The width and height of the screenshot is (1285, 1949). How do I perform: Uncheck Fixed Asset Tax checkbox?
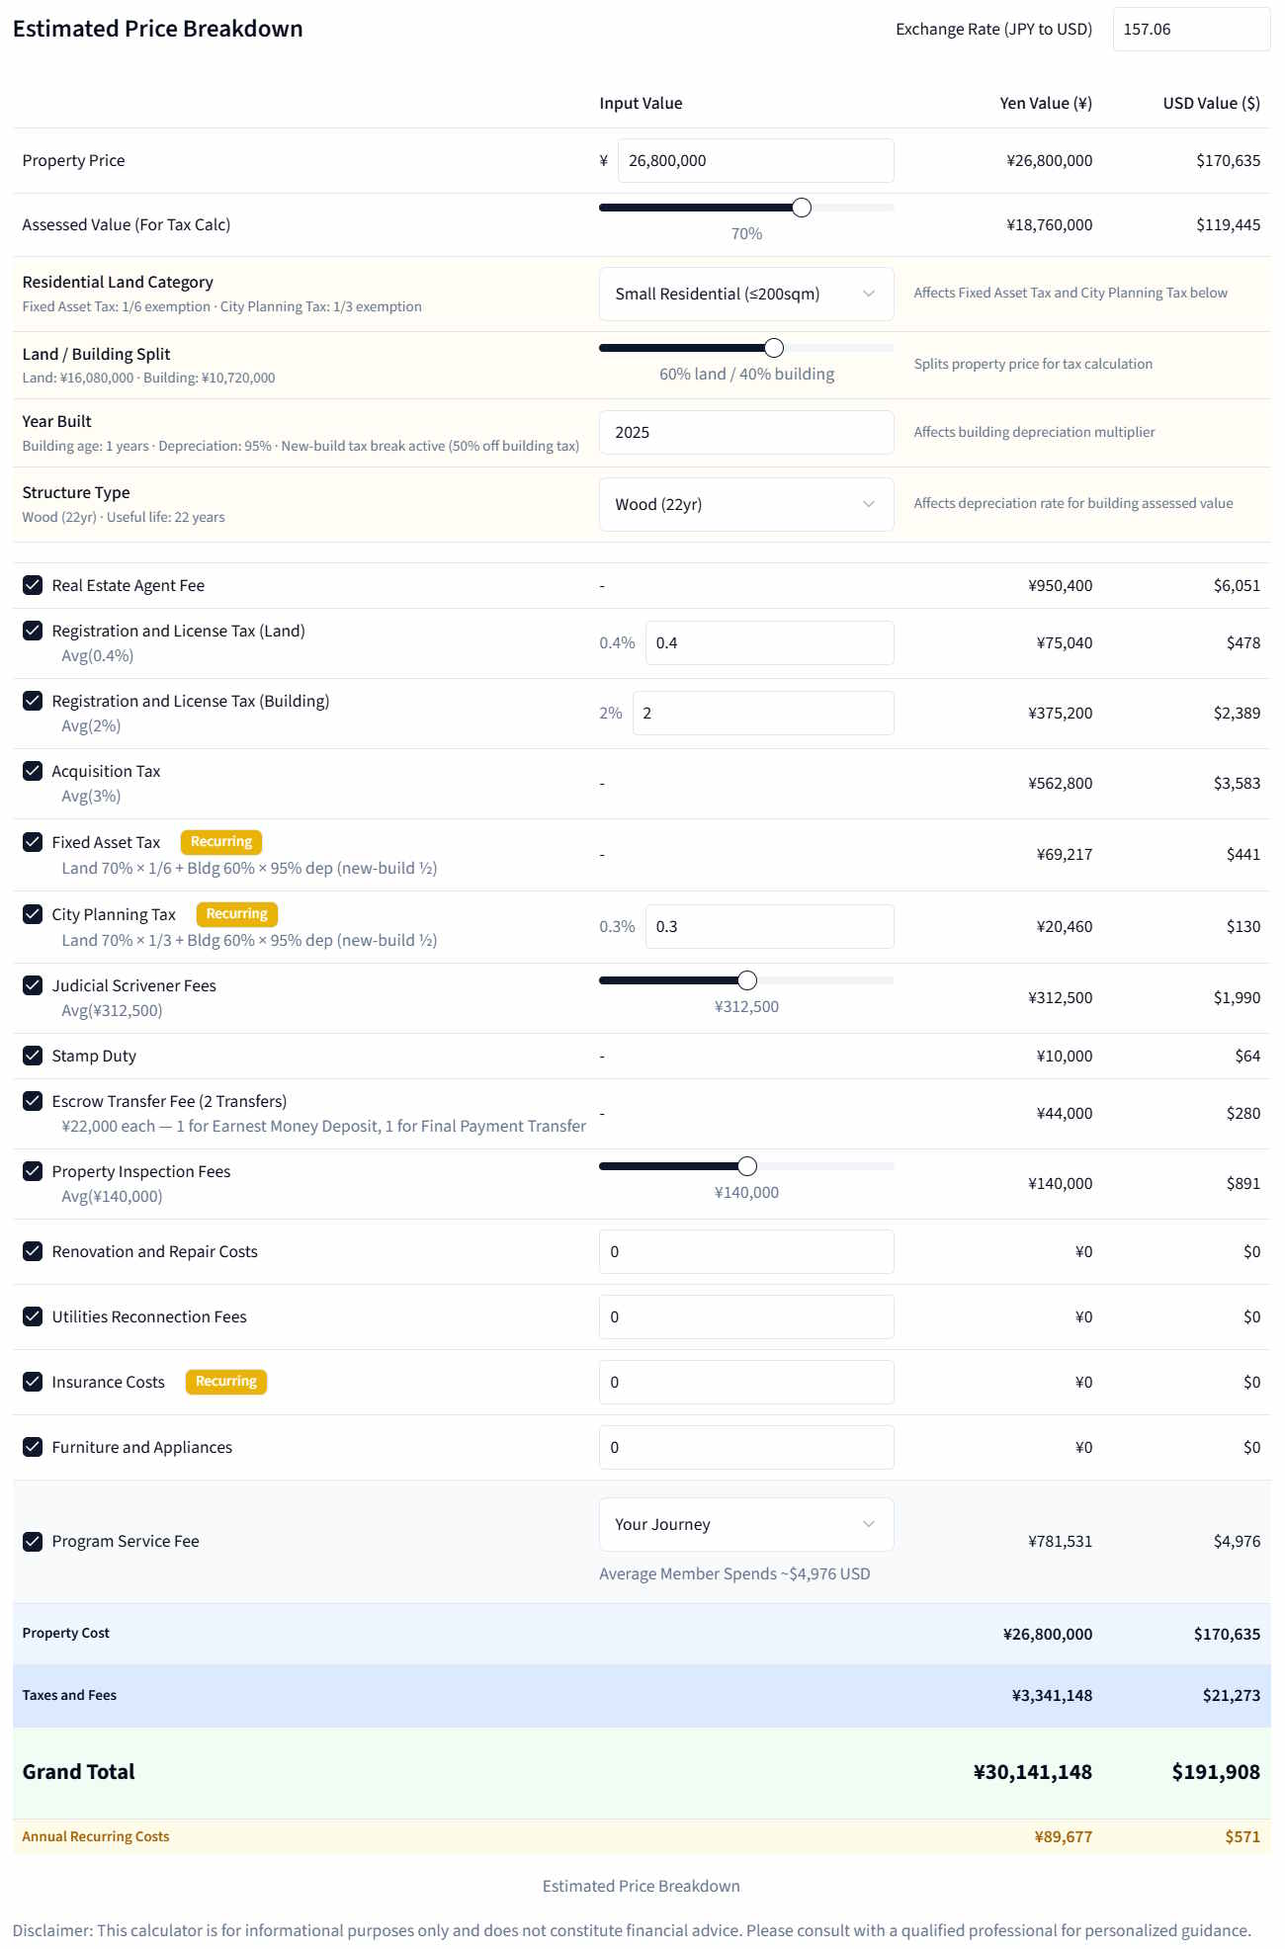(x=33, y=842)
